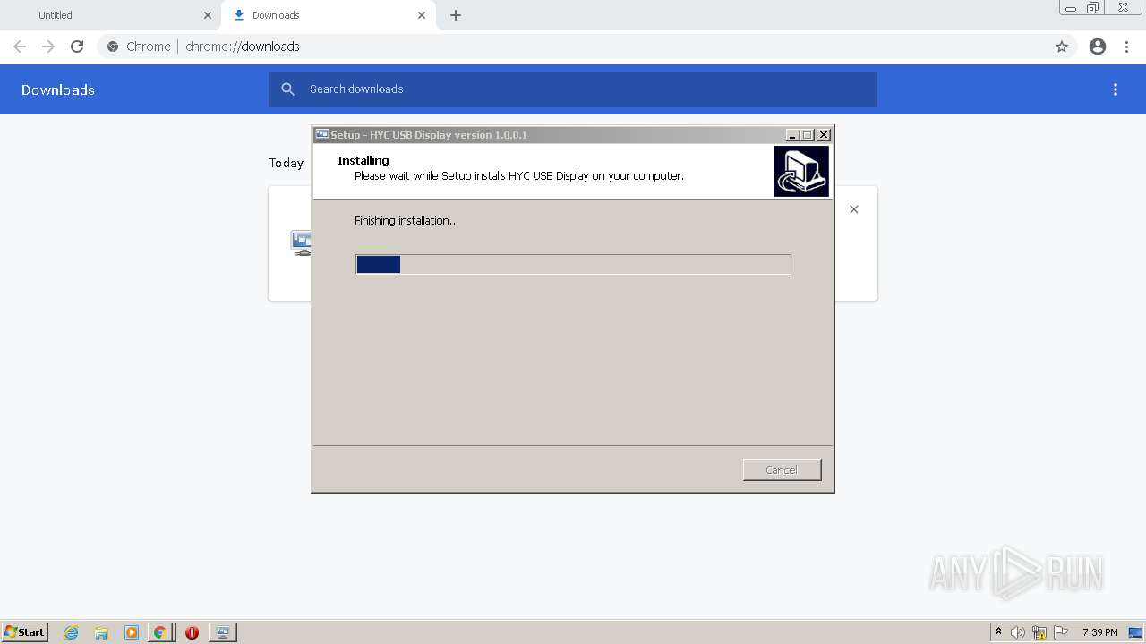Open the volume control tray icon
This screenshot has width=1146, height=644.
[1018, 632]
